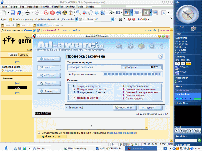Image resolution: width=202 pixels, height=151 pixels.
Task: Expand the taskbar quick launch arrow
Action: click(29, 148)
